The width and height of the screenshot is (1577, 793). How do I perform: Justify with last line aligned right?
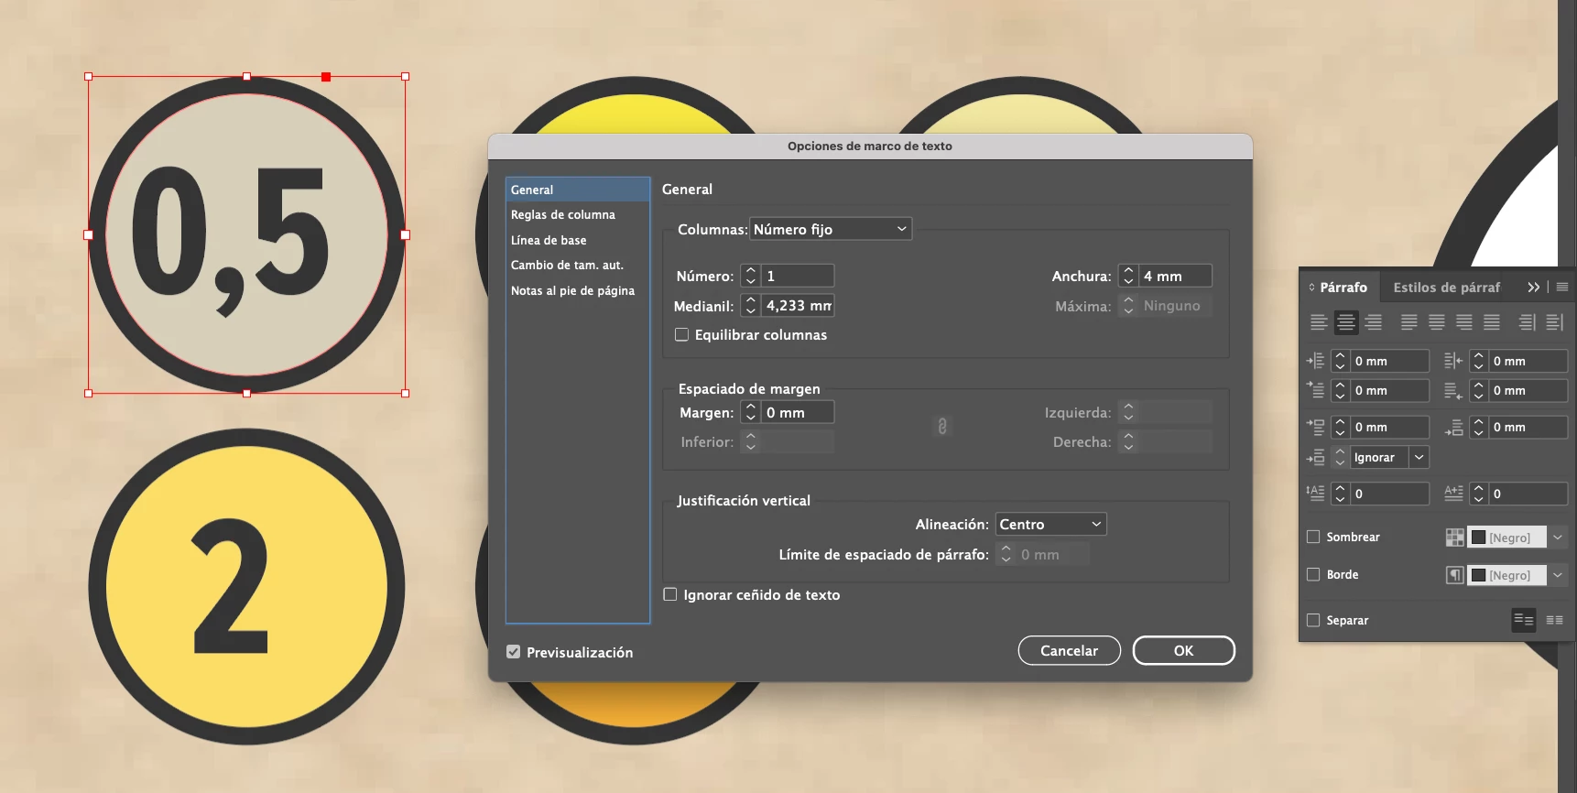click(1464, 322)
